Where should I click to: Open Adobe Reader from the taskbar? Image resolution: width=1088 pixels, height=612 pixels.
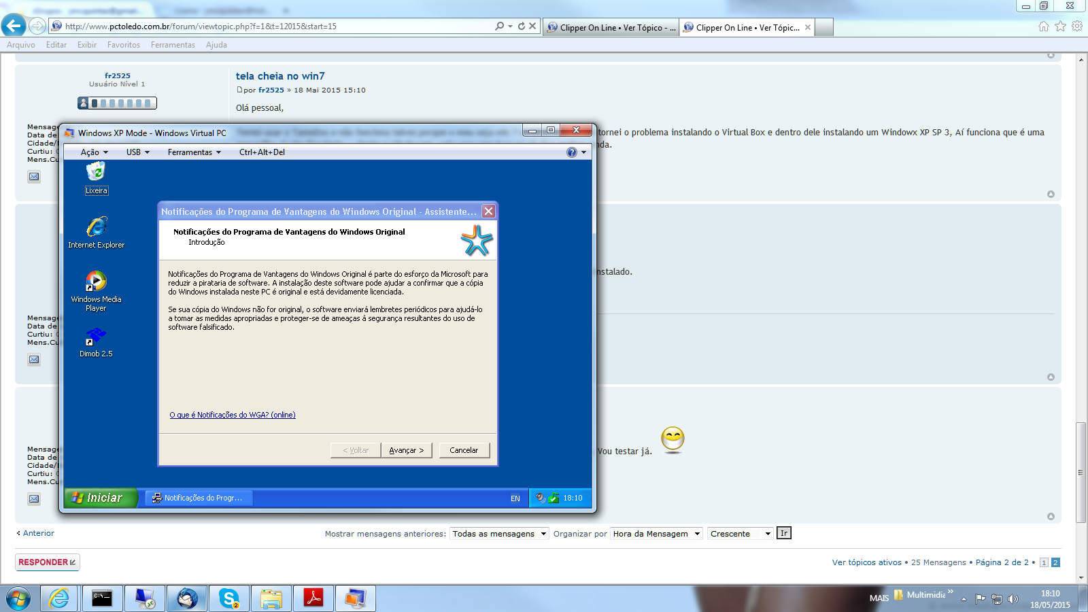(x=313, y=598)
